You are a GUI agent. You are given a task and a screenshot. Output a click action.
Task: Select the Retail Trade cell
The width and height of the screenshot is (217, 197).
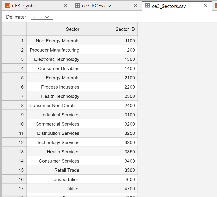pyautogui.click(x=54, y=170)
